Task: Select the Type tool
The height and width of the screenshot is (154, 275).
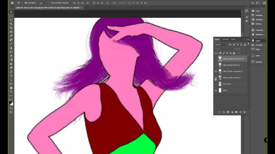Action: (x=11, y=76)
